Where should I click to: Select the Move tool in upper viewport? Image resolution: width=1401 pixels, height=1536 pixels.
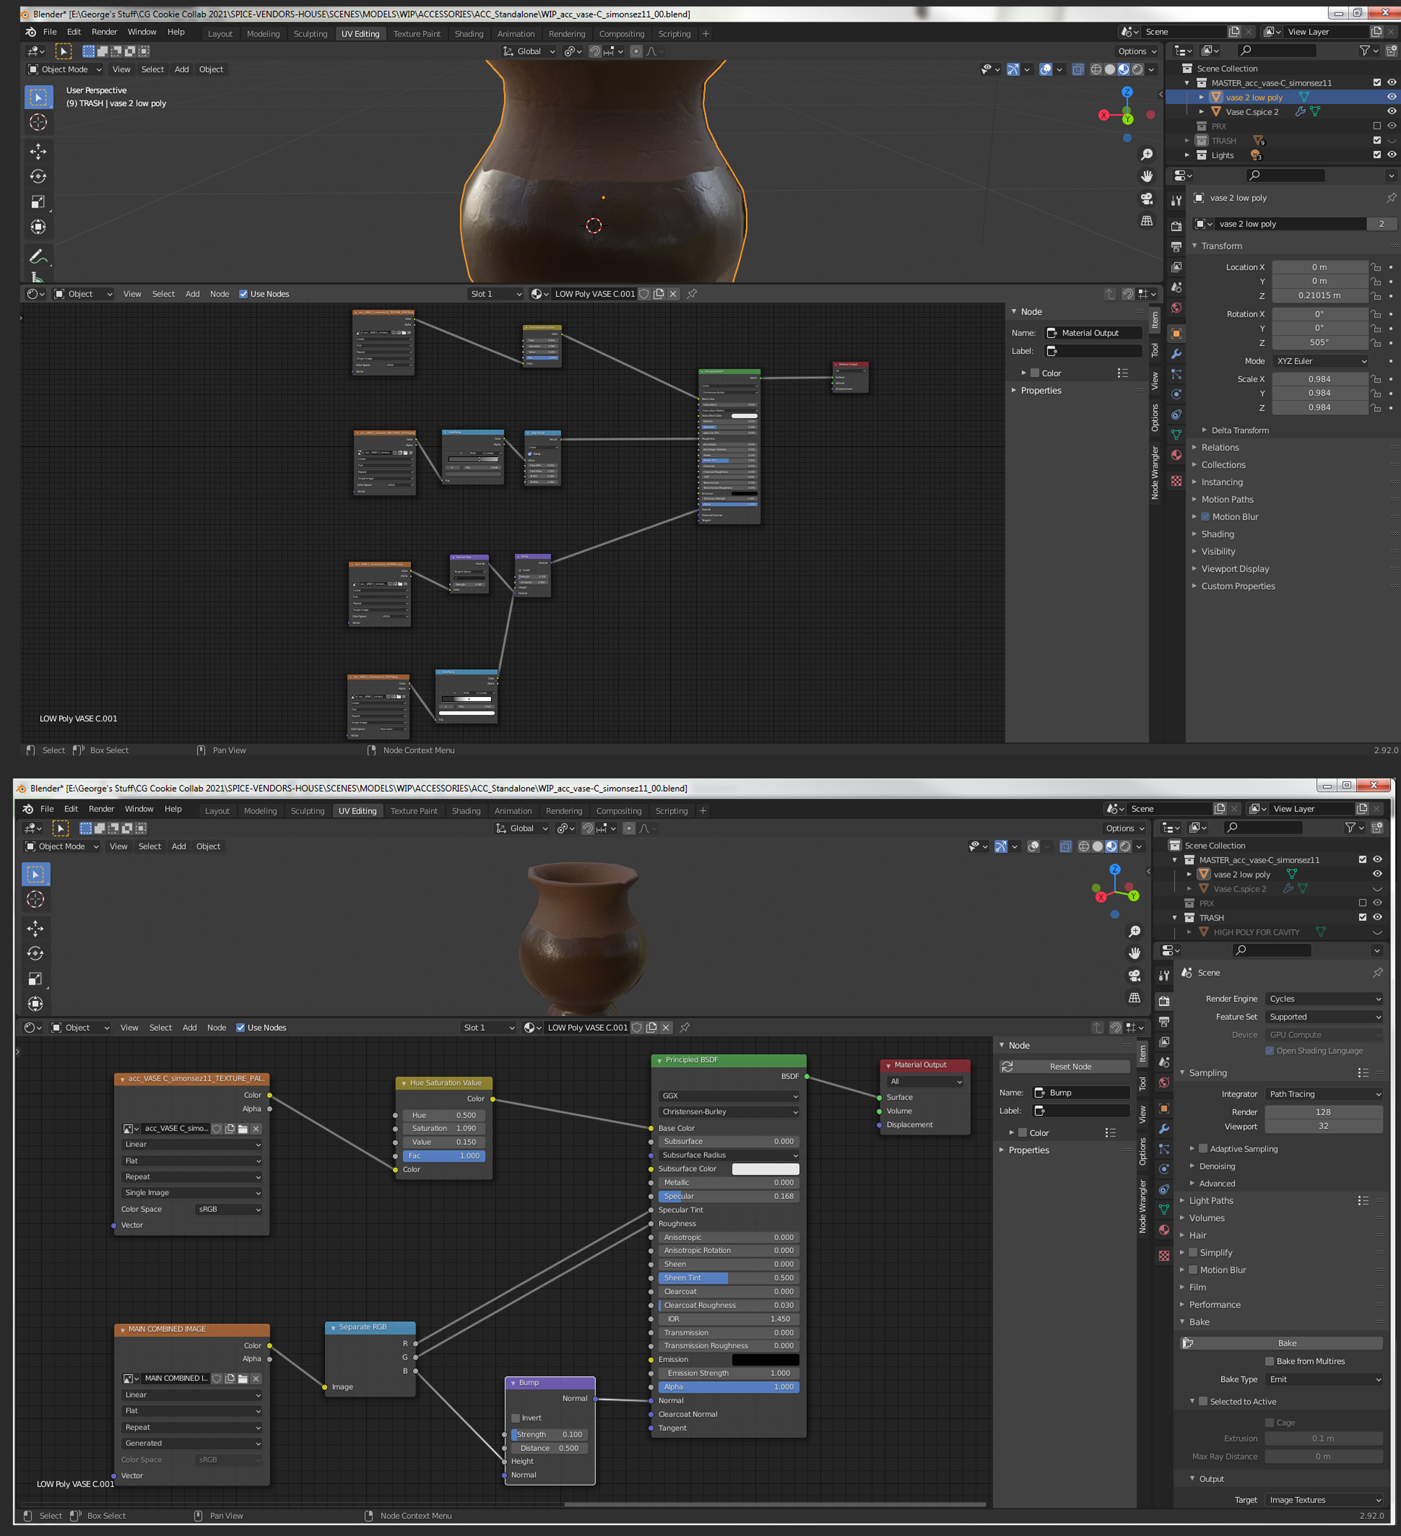(x=38, y=151)
